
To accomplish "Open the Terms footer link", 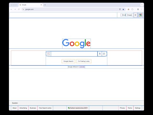I will (130, 108).
